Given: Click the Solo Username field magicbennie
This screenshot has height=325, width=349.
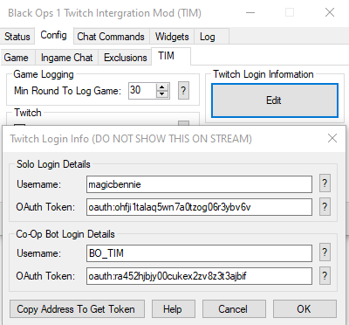Looking at the screenshot, I should (x=199, y=184).
